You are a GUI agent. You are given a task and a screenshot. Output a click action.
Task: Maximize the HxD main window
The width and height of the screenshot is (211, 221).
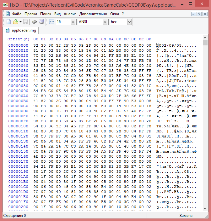191,4
